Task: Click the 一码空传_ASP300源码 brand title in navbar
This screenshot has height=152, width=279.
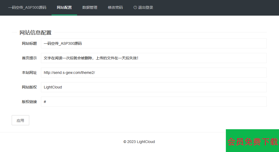Action: point(27,7)
